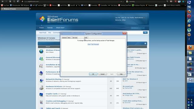Launch uTorrent from the taskbar
Image resolution: width=194 pixels, height=109 pixels.
point(189,30)
